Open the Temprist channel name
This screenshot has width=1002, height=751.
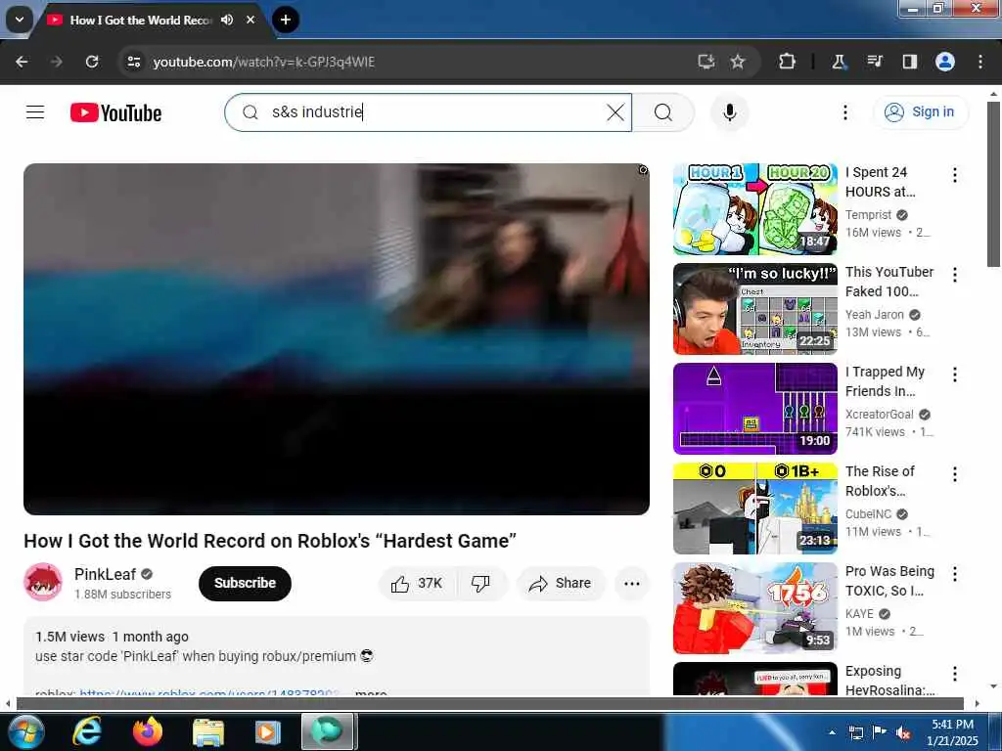[868, 214]
